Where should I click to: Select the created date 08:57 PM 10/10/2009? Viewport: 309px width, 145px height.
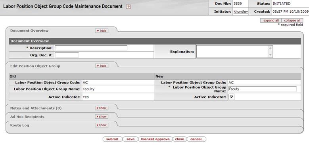tap(291, 12)
